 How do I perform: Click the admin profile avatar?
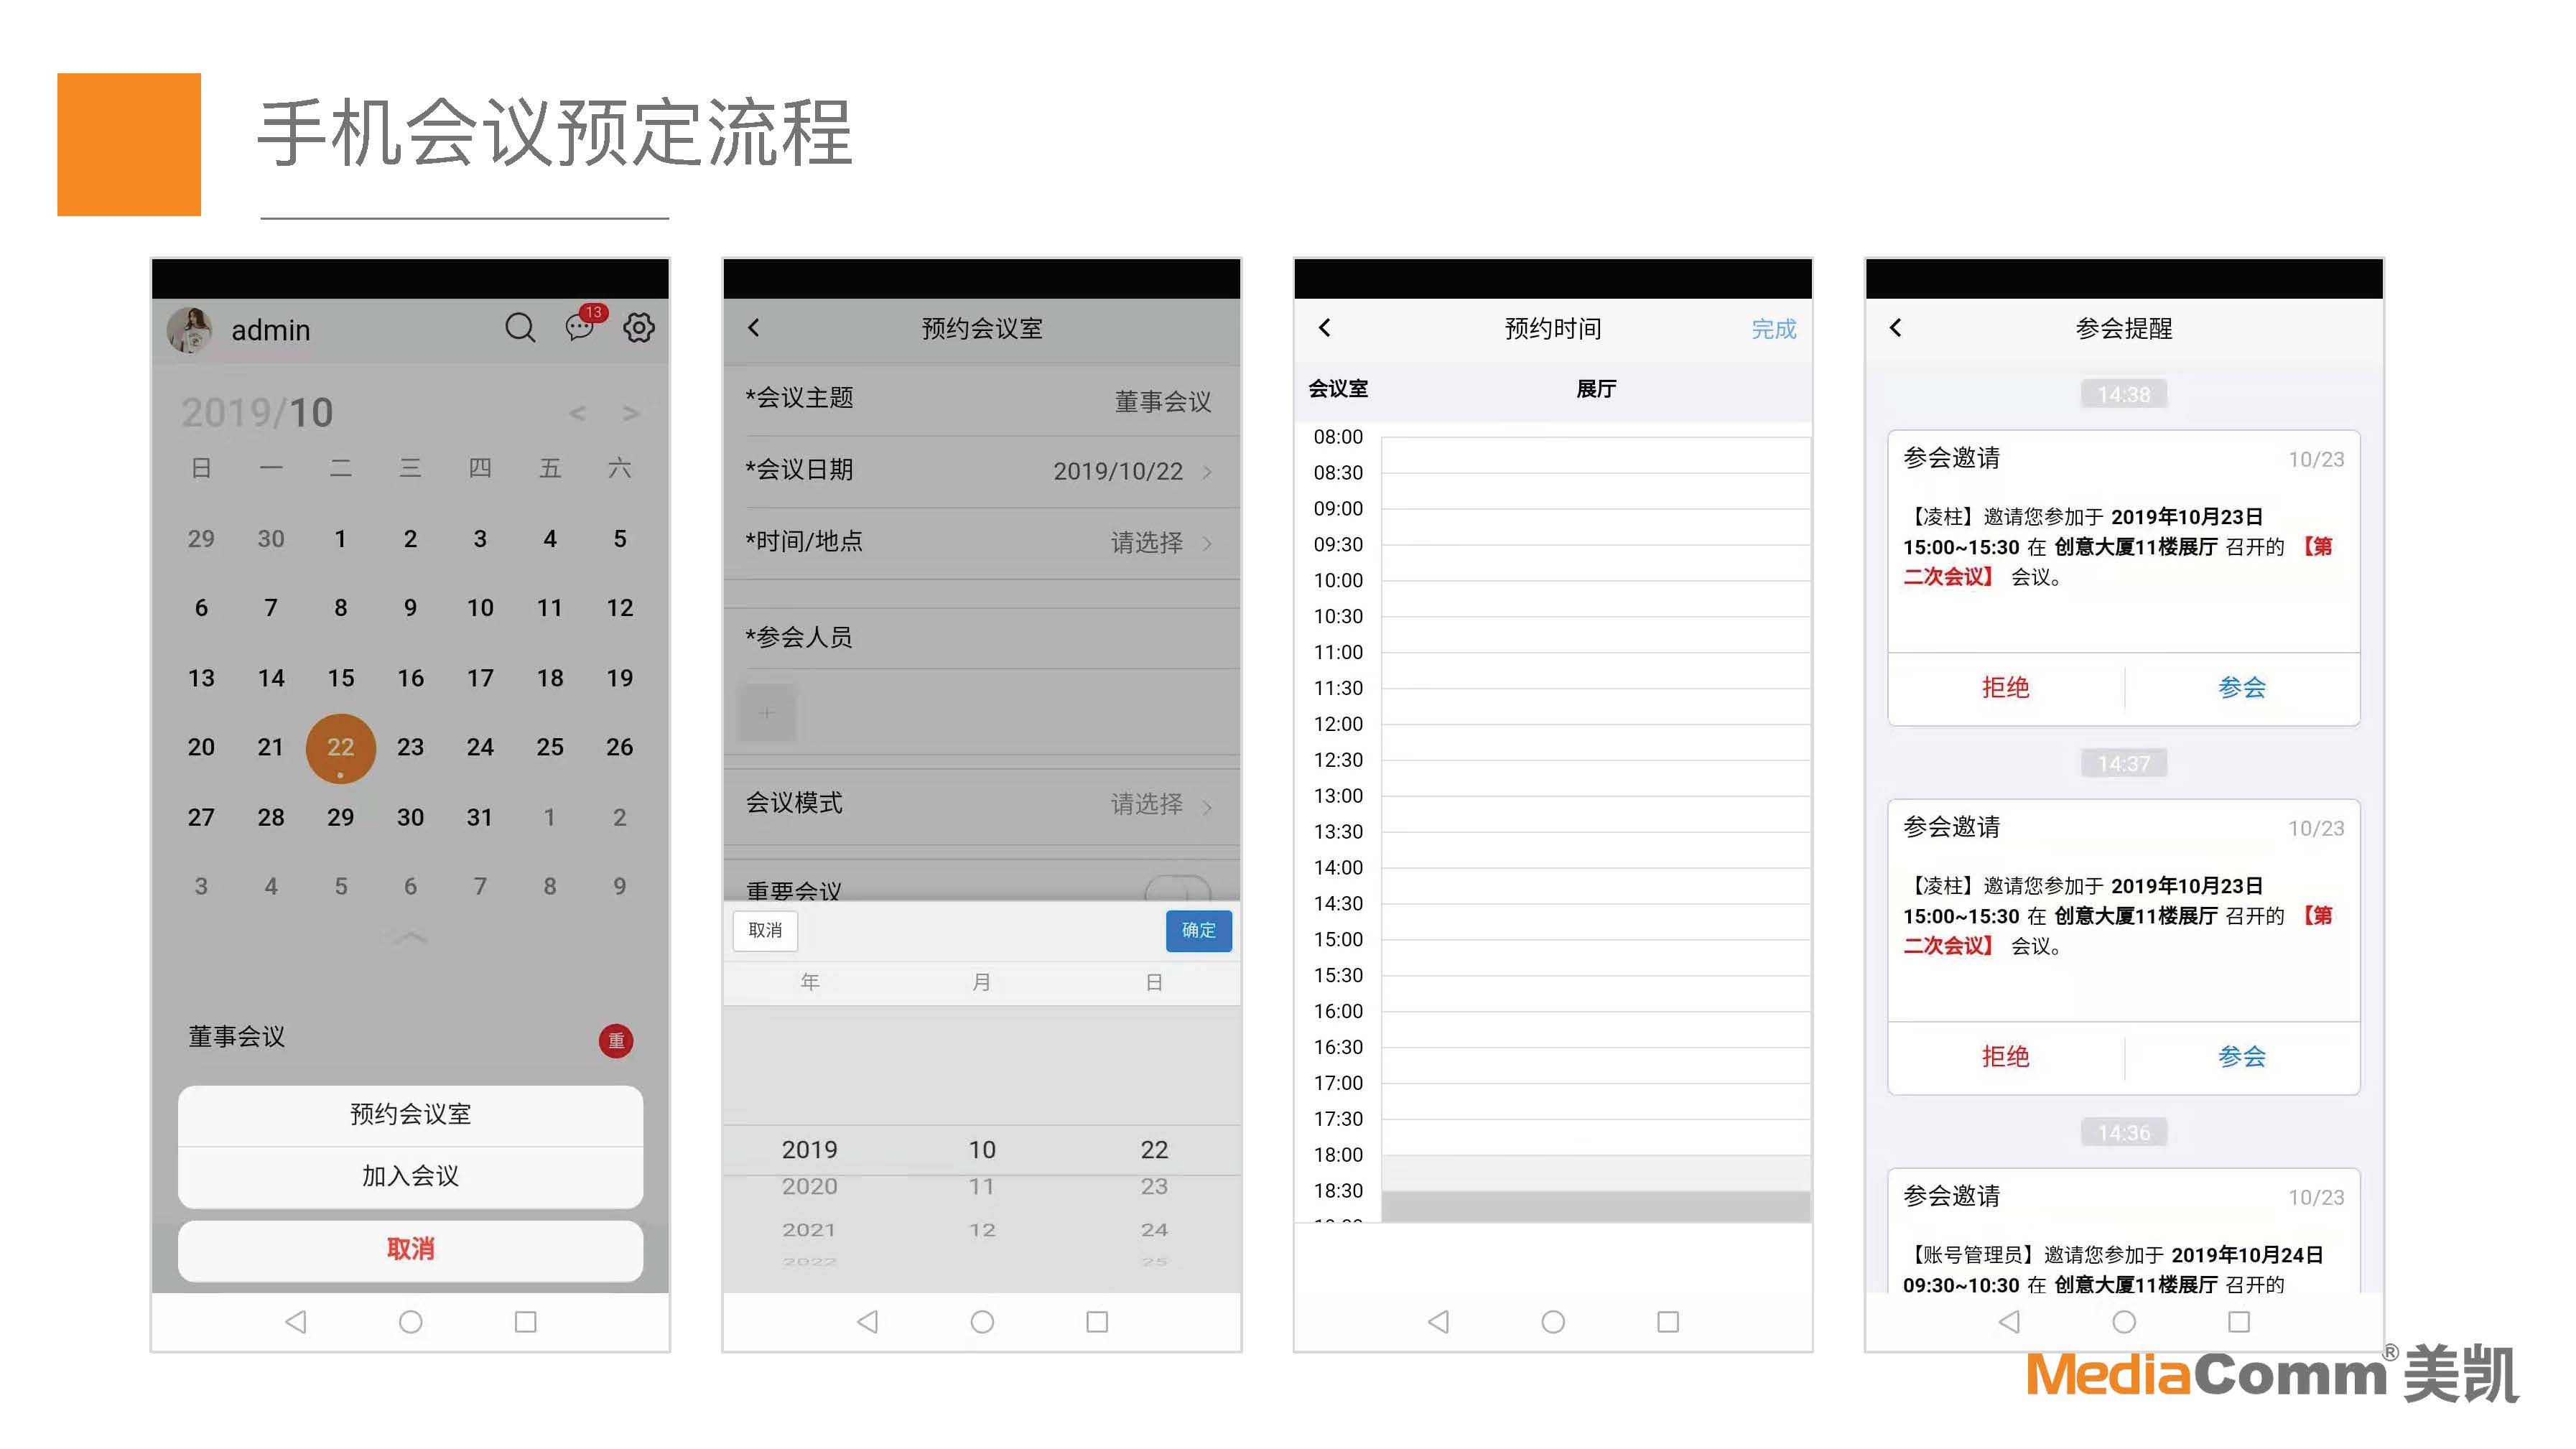190,330
